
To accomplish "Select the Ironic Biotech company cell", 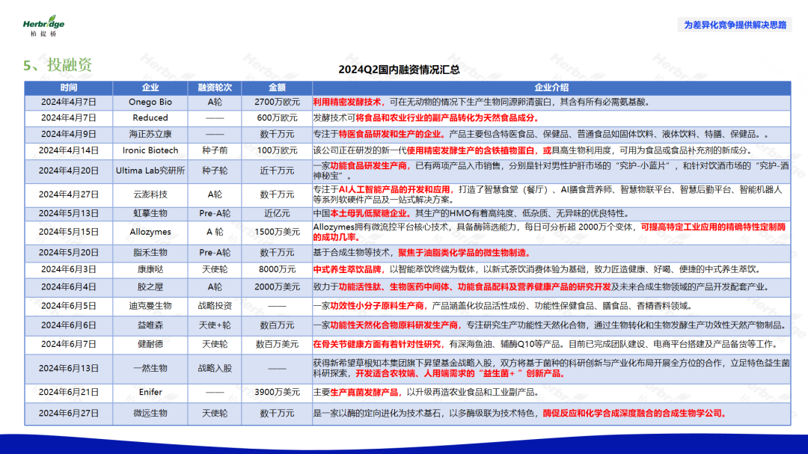I will [150, 150].
